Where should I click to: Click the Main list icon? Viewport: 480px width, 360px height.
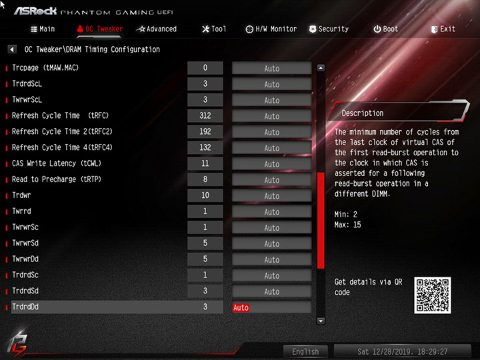tap(34, 29)
